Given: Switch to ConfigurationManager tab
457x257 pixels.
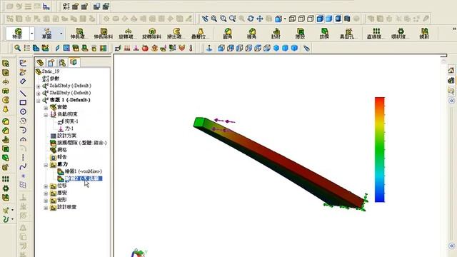Looking at the screenshot, I should pyautogui.click(x=62, y=62).
